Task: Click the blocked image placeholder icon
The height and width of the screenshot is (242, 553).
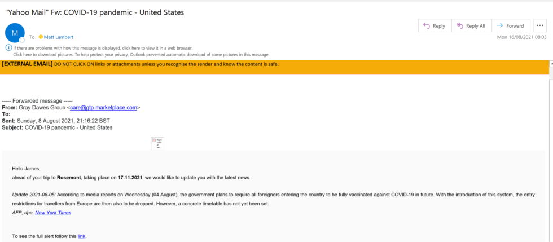Action: (x=157, y=144)
